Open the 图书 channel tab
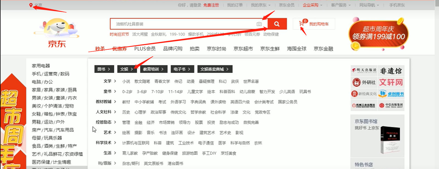Viewport: 439px width, 169px height. tap(104, 69)
